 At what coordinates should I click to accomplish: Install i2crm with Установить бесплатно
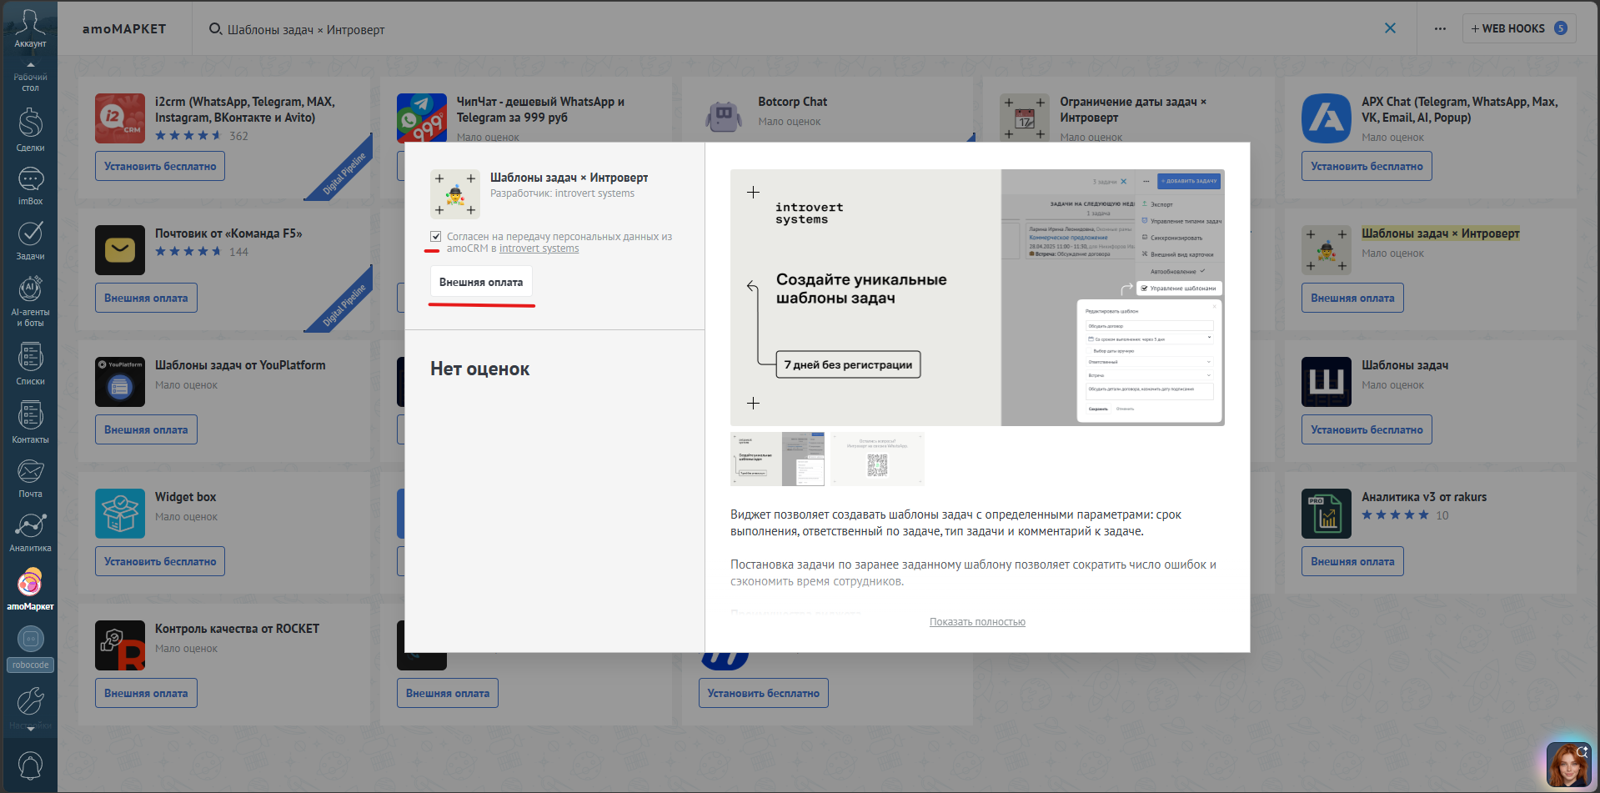point(160,166)
